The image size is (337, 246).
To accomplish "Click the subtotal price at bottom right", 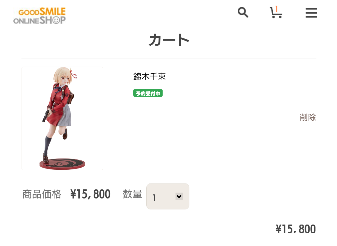I will pos(295,229).
